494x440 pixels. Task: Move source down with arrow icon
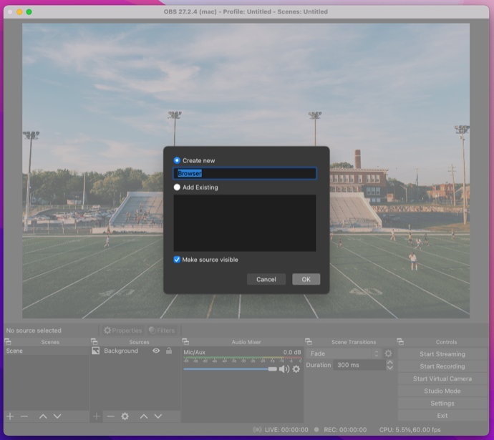(x=158, y=416)
